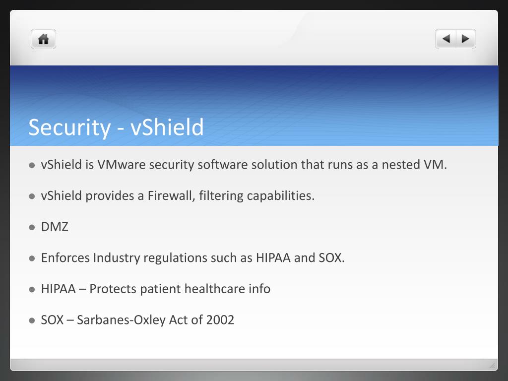Click the bullet dot before HIPAA line

[32, 289]
